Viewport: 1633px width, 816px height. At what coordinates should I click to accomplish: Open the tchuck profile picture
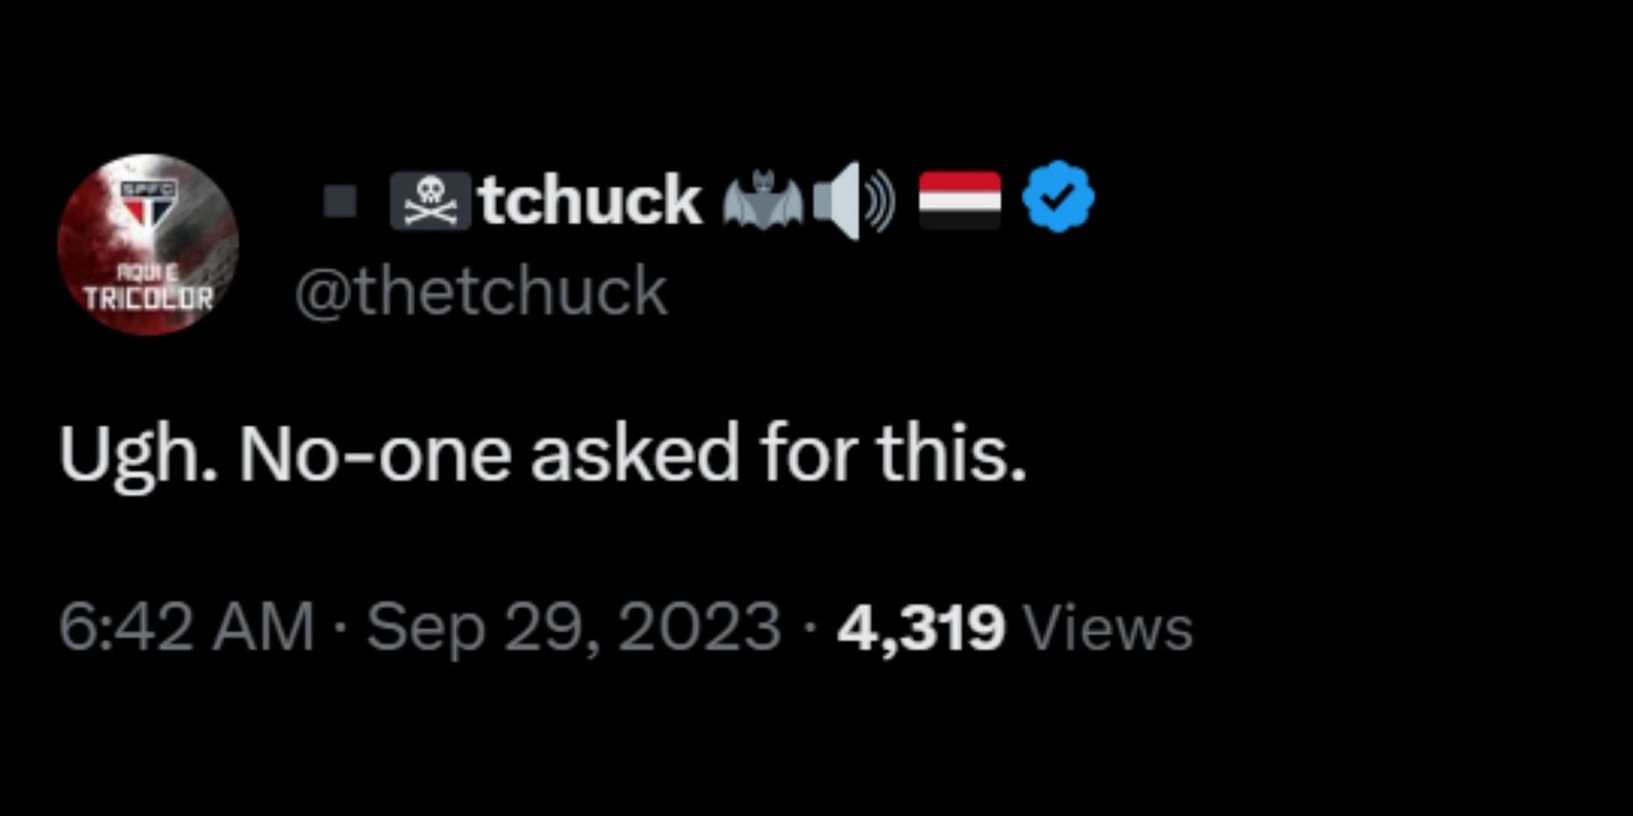(x=148, y=244)
